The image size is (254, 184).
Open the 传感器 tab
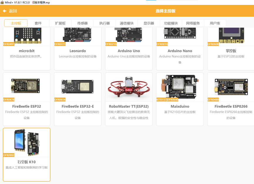click(x=82, y=23)
